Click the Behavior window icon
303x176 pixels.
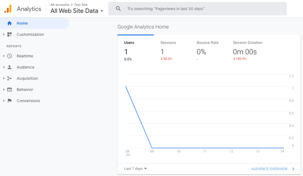9,90
